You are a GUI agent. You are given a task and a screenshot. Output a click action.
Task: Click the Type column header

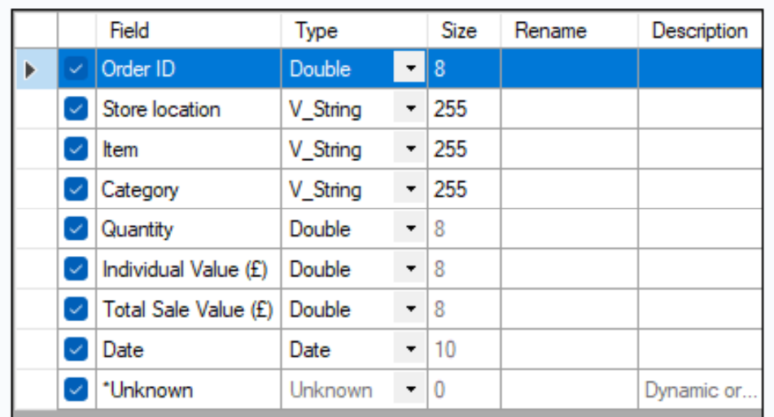pos(317,31)
